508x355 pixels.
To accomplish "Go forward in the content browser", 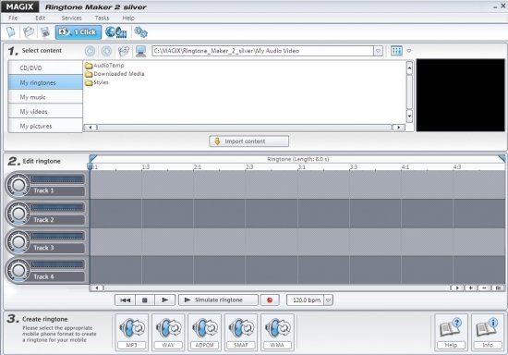I will coord(106,51).
